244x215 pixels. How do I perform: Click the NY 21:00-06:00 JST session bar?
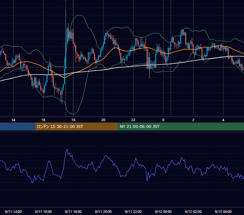click(180, 126)
